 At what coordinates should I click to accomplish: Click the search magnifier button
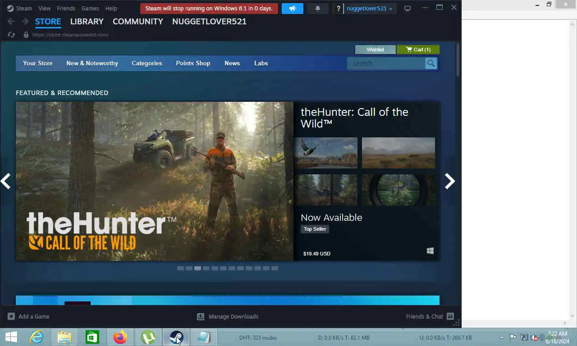pyautogui.click(x=431, y=64)
